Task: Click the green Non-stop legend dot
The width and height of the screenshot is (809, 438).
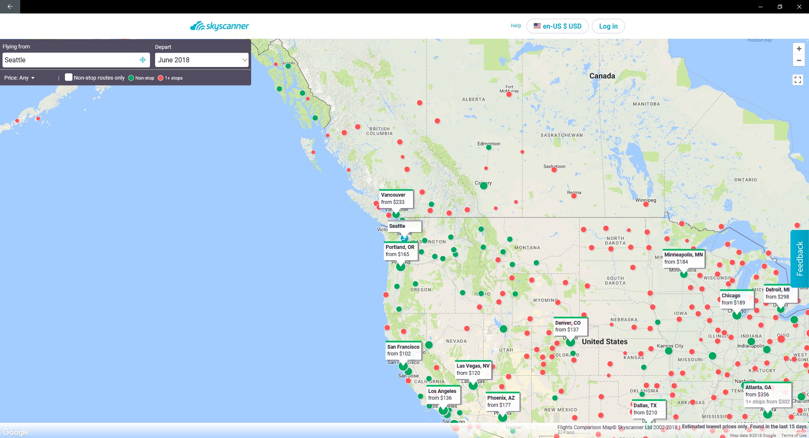Action: pos(131,77)
